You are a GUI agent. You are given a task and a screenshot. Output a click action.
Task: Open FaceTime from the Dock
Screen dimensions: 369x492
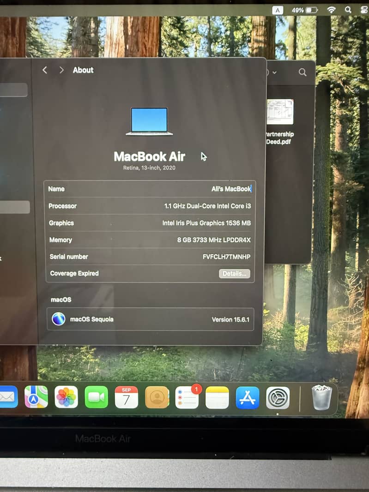pos(96,397)
